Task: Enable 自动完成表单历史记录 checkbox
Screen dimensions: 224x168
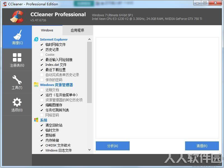Action: pyautogui.click(x=42, y=75)
